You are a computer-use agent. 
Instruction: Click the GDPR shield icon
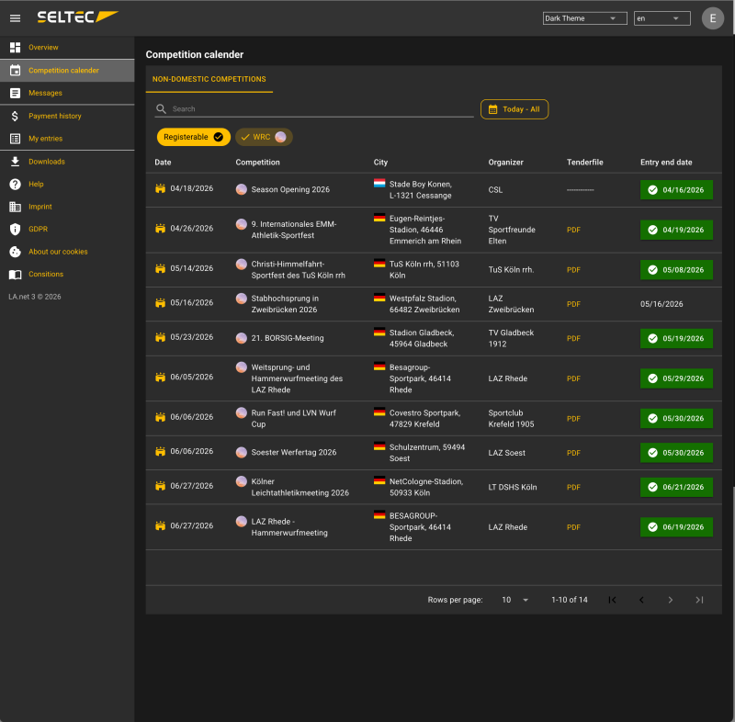(x=15, y=229)
